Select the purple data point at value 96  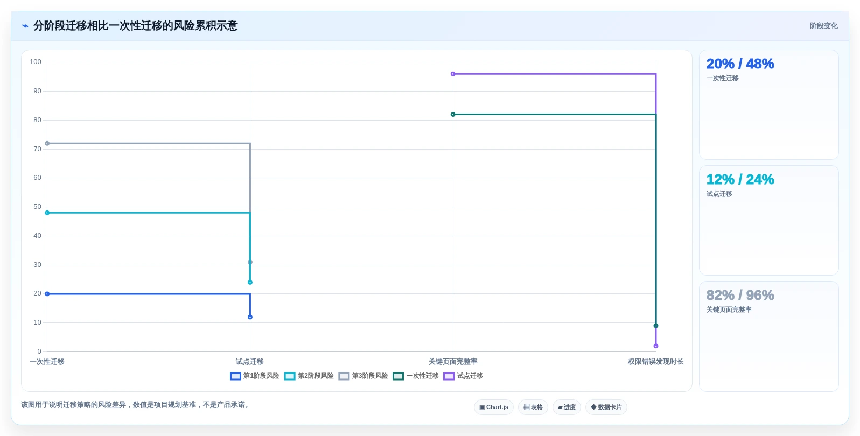(x=453, y=74)
